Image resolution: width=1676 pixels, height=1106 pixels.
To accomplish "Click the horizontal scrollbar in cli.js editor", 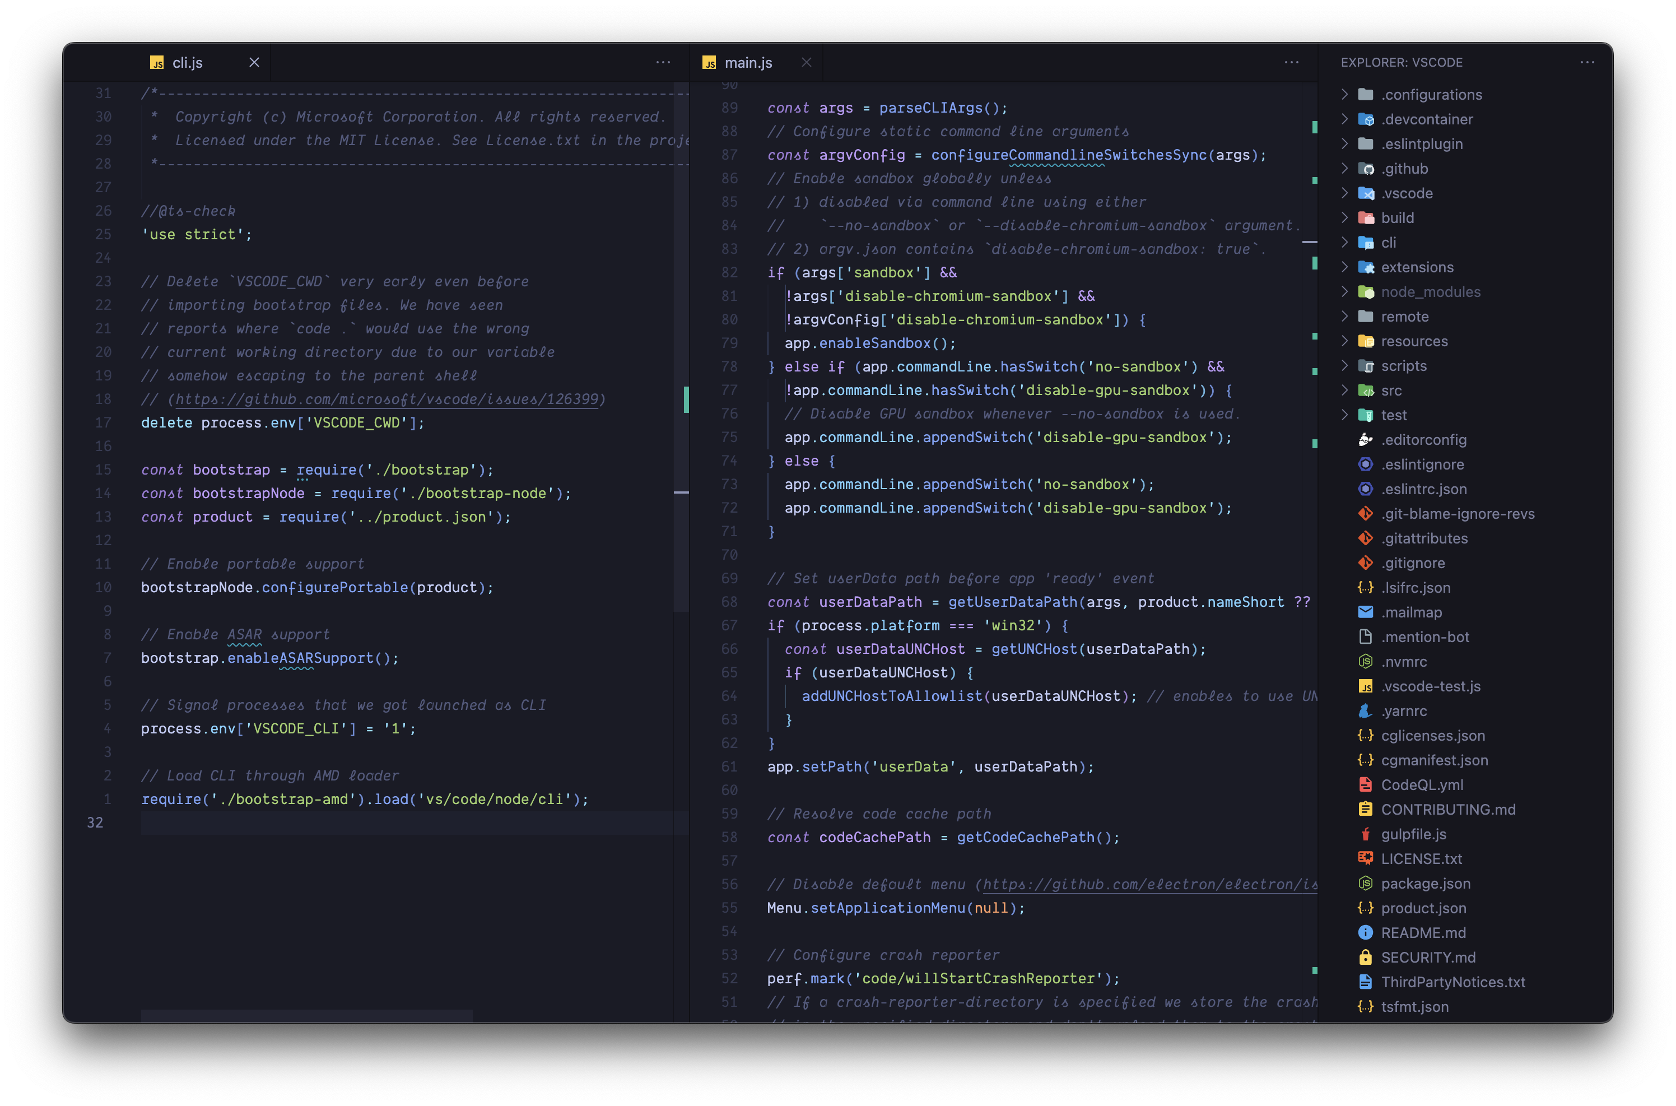I will (306, 1016).
